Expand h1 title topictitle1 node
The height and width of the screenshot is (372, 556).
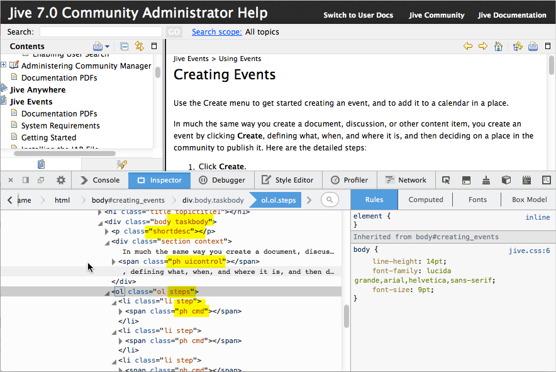point(99,212)
